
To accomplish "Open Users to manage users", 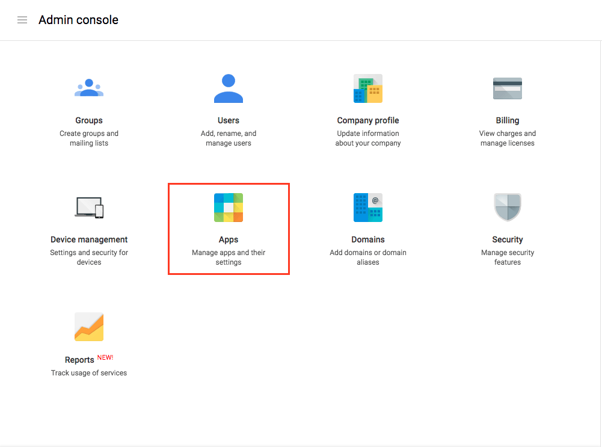I will pos(229,120).
